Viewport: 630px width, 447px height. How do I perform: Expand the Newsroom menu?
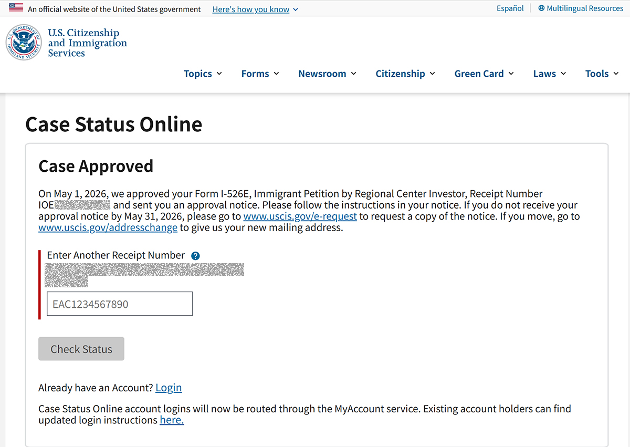pos(327,74)
